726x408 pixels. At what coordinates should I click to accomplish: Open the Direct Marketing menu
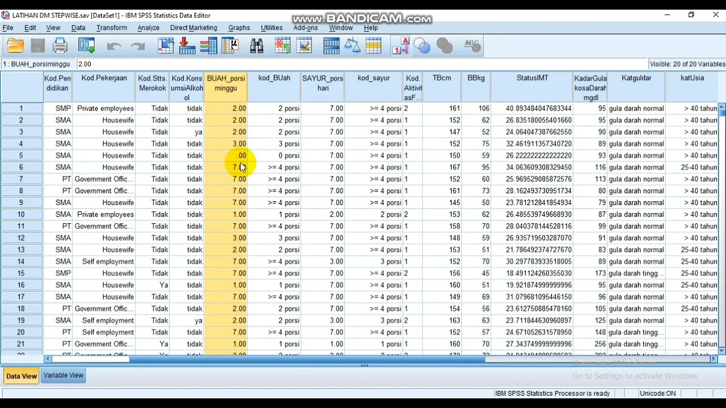(x=193, y=28)
